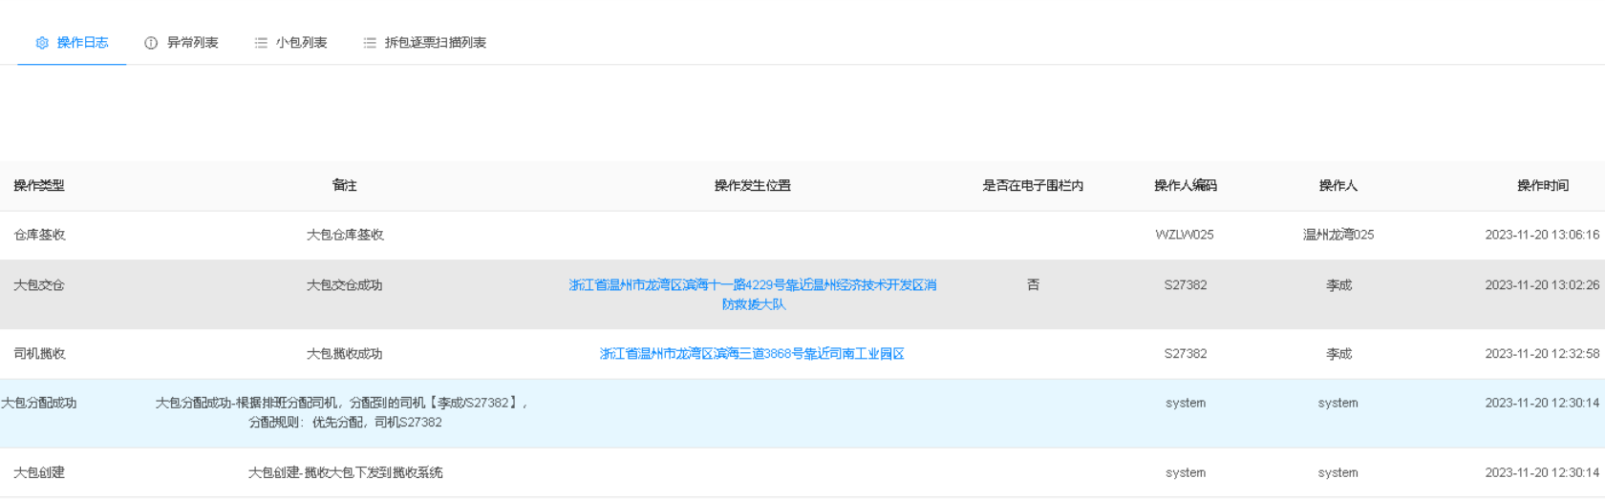Open the 拆包逐票扫描列表 tab
Image resolution: width=1605 pixels, height=499 pixels.
tap(425, 43)
